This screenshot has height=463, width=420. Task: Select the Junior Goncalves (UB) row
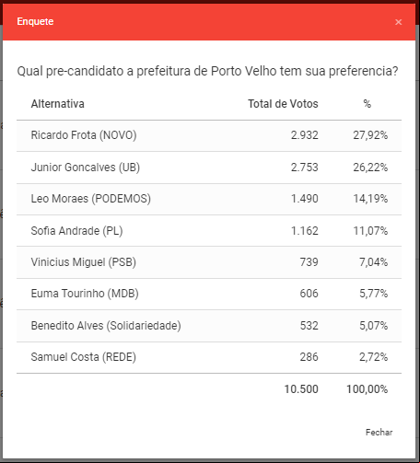click(209, 168)
